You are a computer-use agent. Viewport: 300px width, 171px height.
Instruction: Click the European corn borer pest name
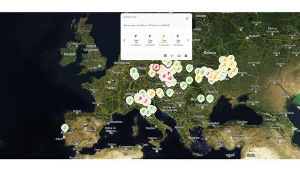pyautogui.click(x=147, y=25)
